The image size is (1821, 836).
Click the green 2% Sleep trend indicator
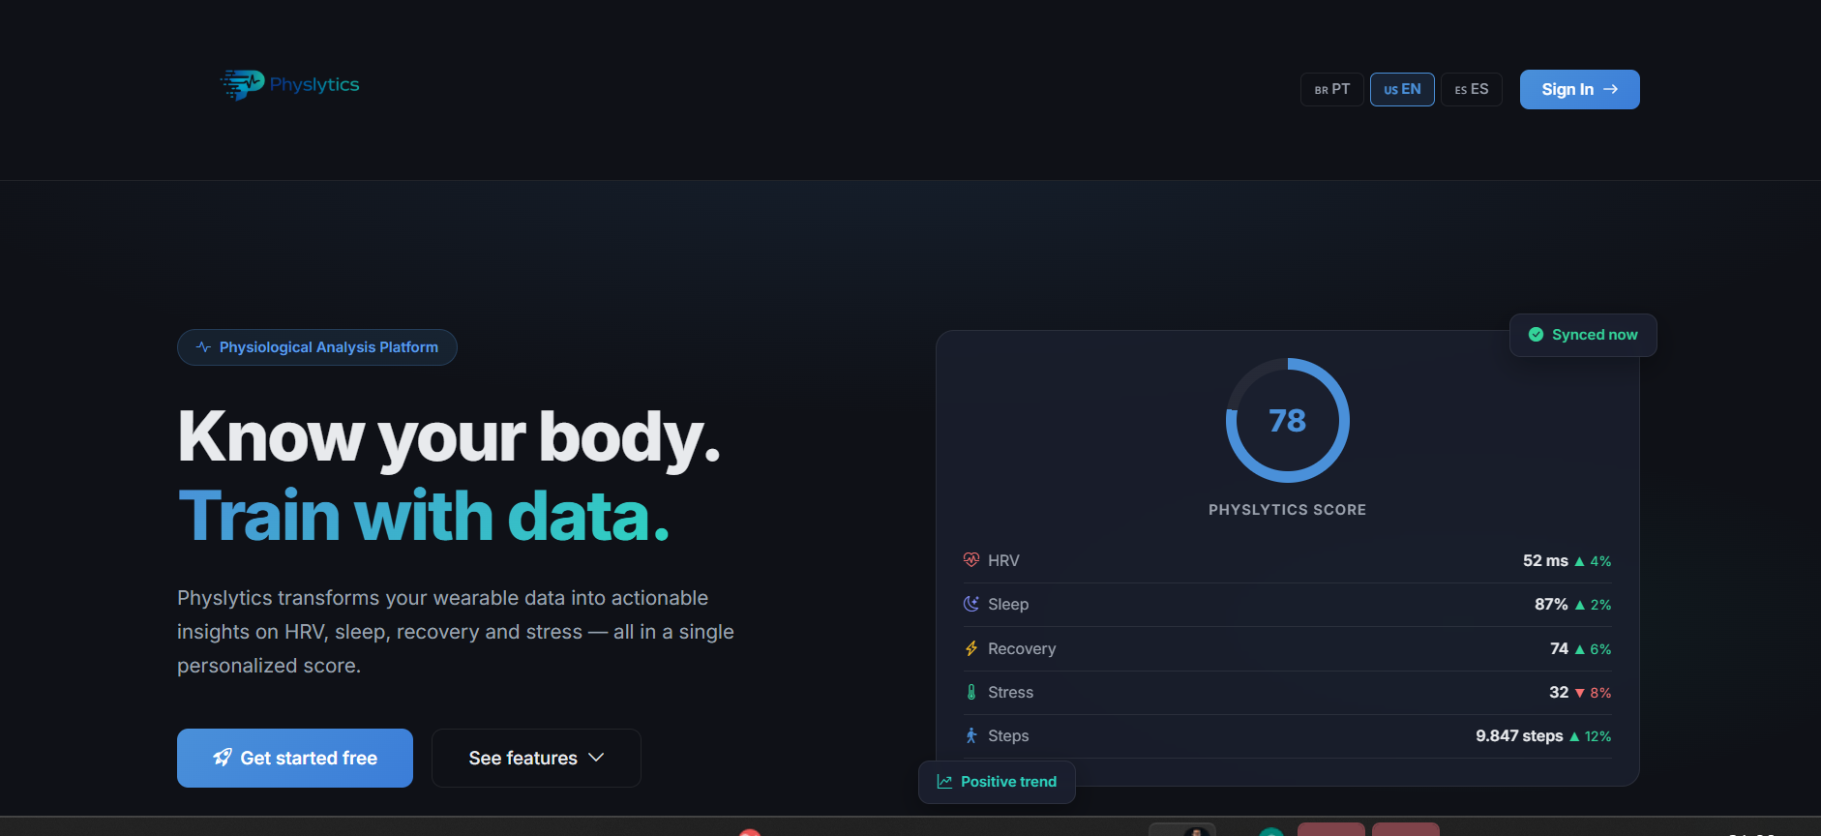pyautogui.click(x=1593, y=605)
